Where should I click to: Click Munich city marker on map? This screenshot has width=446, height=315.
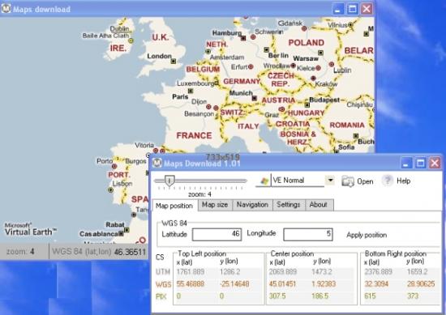click(x=255, y=98)
